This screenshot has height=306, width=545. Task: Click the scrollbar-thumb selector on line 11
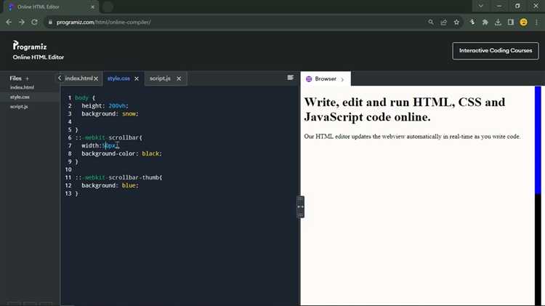tap(118, 177)
